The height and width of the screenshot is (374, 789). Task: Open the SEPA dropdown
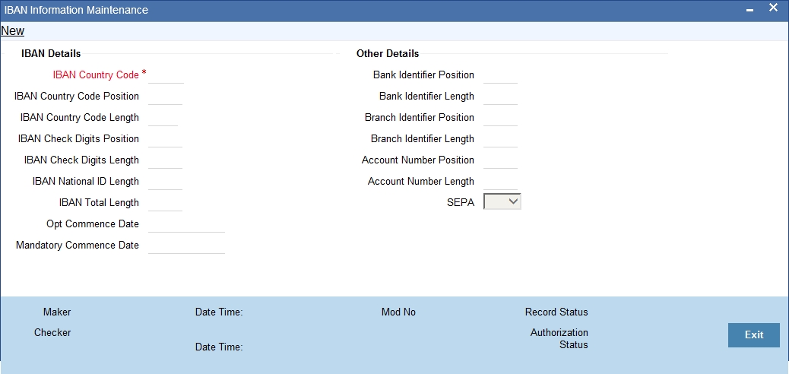coord(502,202)
